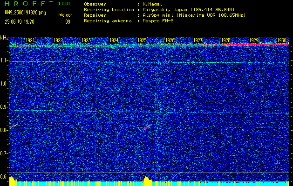Select the 1930 time marker label
The width and height of the screenshot is (293, 186).
[x=282, y=40]
